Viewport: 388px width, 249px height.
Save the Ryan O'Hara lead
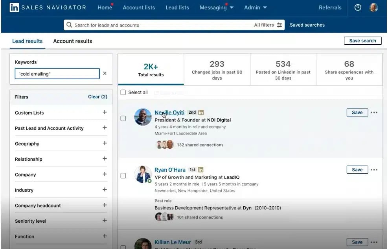coord(357,169)
